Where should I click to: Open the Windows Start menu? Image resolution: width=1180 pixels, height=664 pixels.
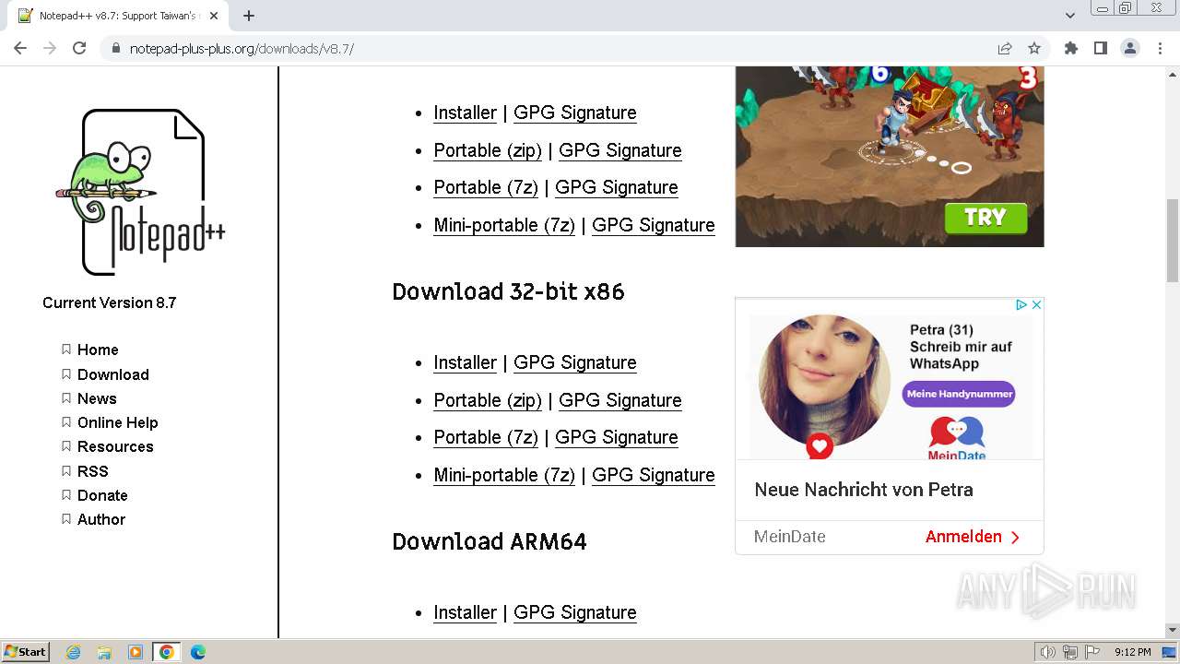point(25,652)
